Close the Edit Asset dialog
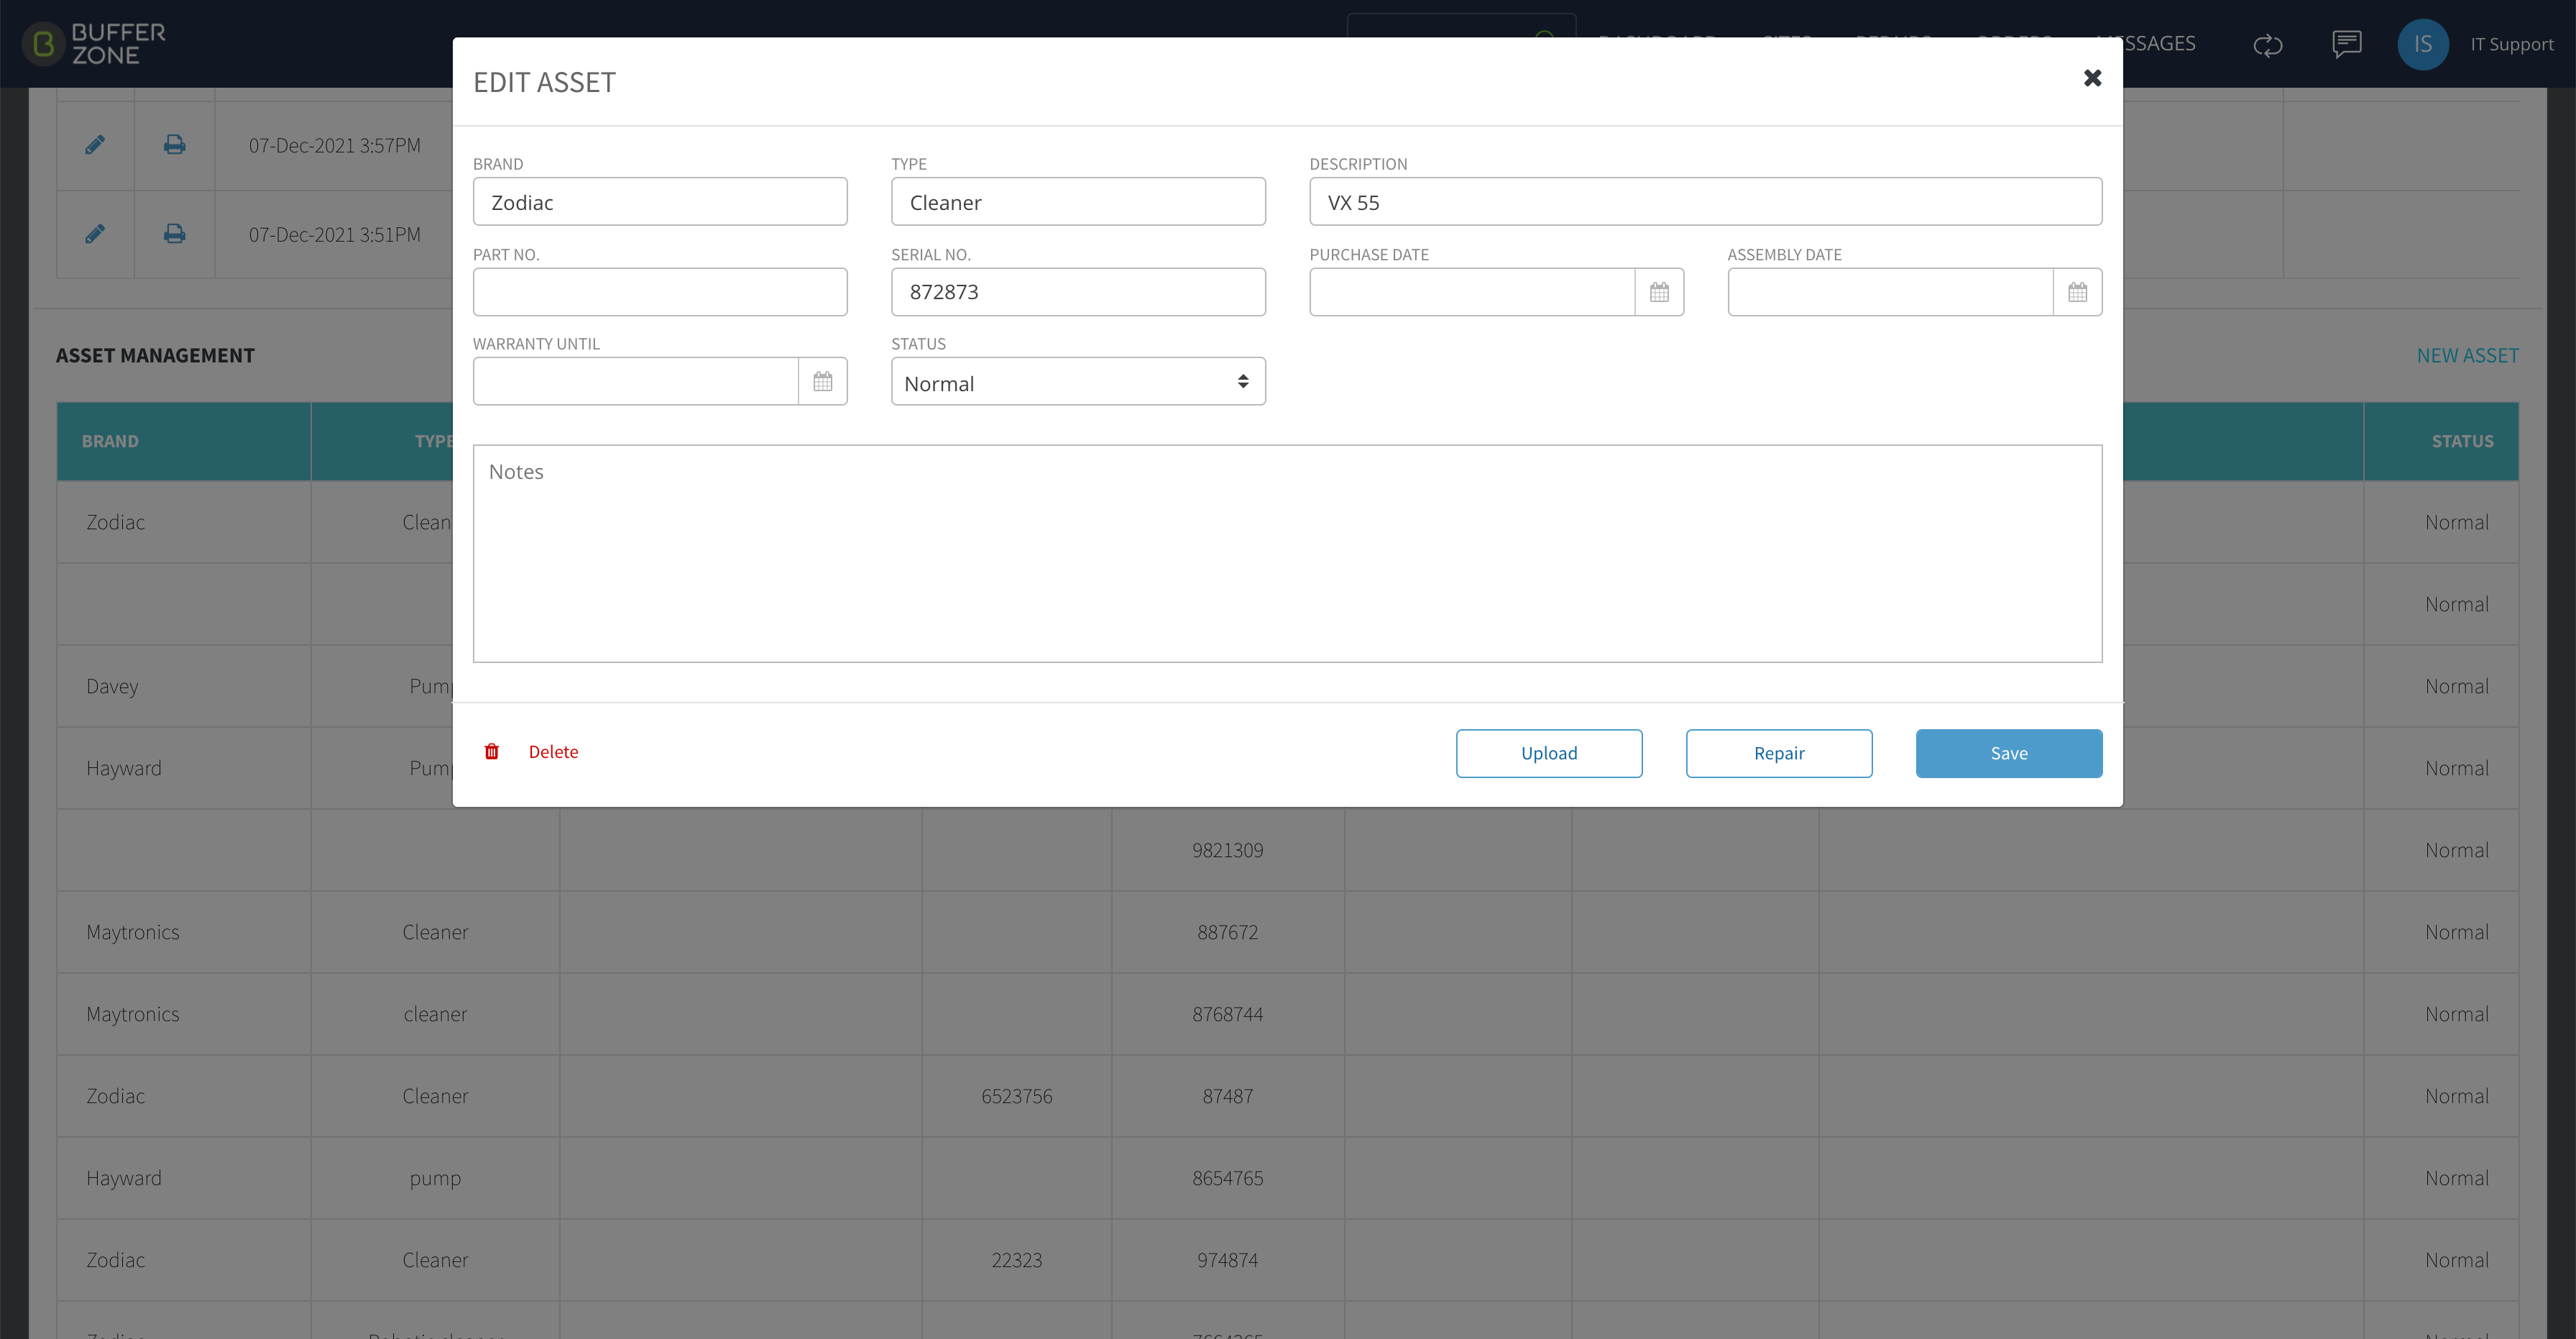 coord(2092,78)
